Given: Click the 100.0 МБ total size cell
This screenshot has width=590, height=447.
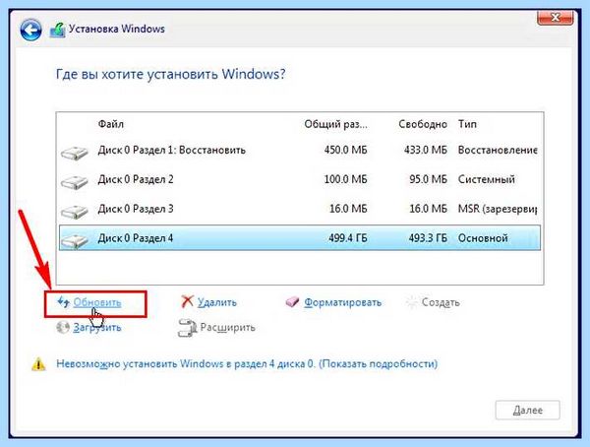Looking at the screenshot, I should pos(345,179).
